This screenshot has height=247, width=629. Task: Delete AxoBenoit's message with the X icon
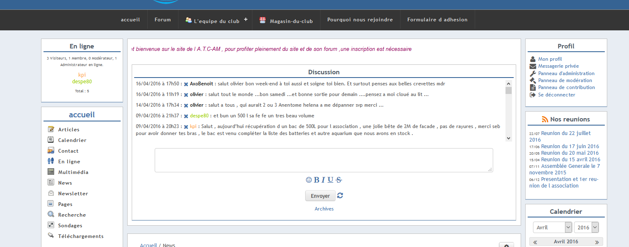[x=186, y=84]
